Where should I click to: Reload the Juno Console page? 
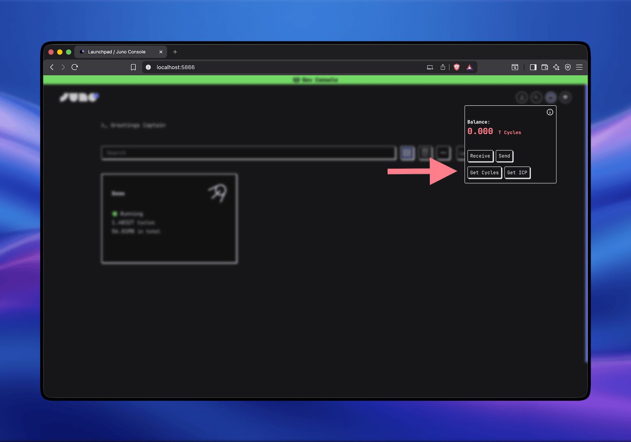coord(75,67)
